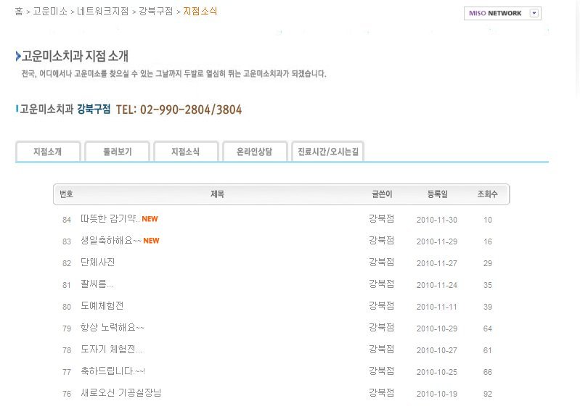Open post 단체사진
Screen dimensions: 580x409
click(98, 263)
